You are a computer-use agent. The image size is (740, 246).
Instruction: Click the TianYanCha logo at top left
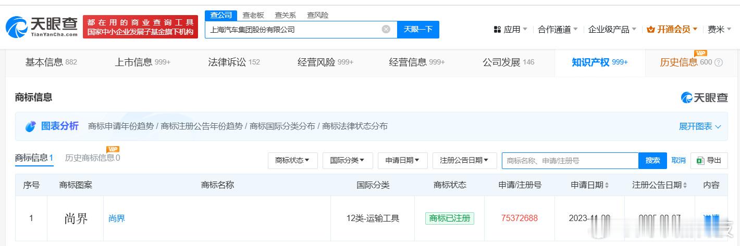42,27
